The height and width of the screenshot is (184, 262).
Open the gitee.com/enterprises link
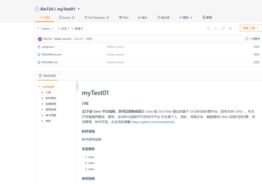(x=153, y=122)
